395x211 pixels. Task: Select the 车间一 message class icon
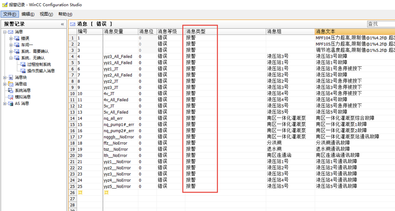click(x=17, y=45)
